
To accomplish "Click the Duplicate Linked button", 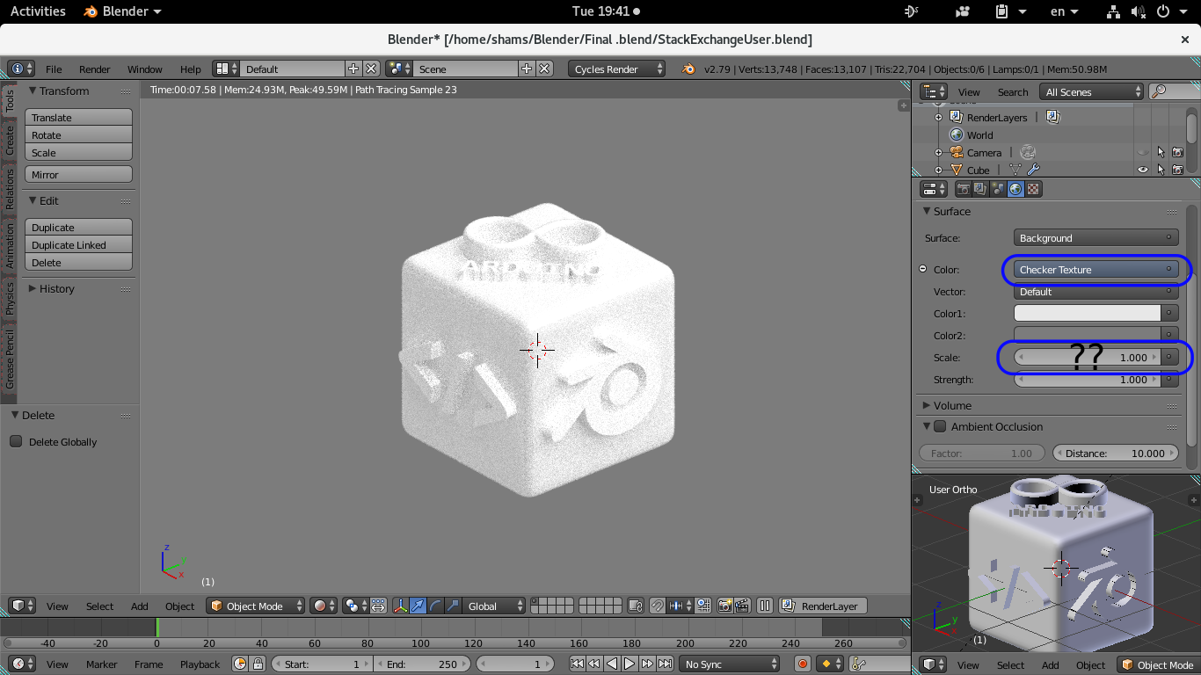I will [x=78, y=244].
